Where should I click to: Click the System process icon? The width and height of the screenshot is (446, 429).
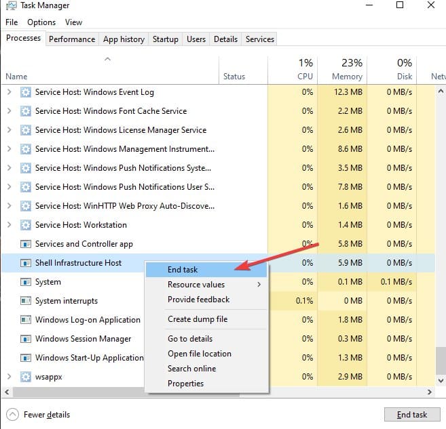[26, 282]
